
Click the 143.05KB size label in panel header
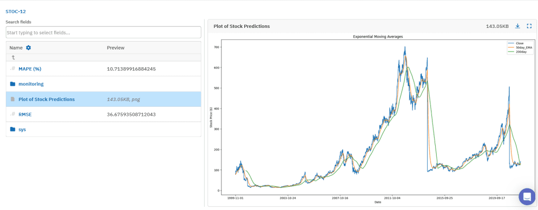tap(497, 26)
